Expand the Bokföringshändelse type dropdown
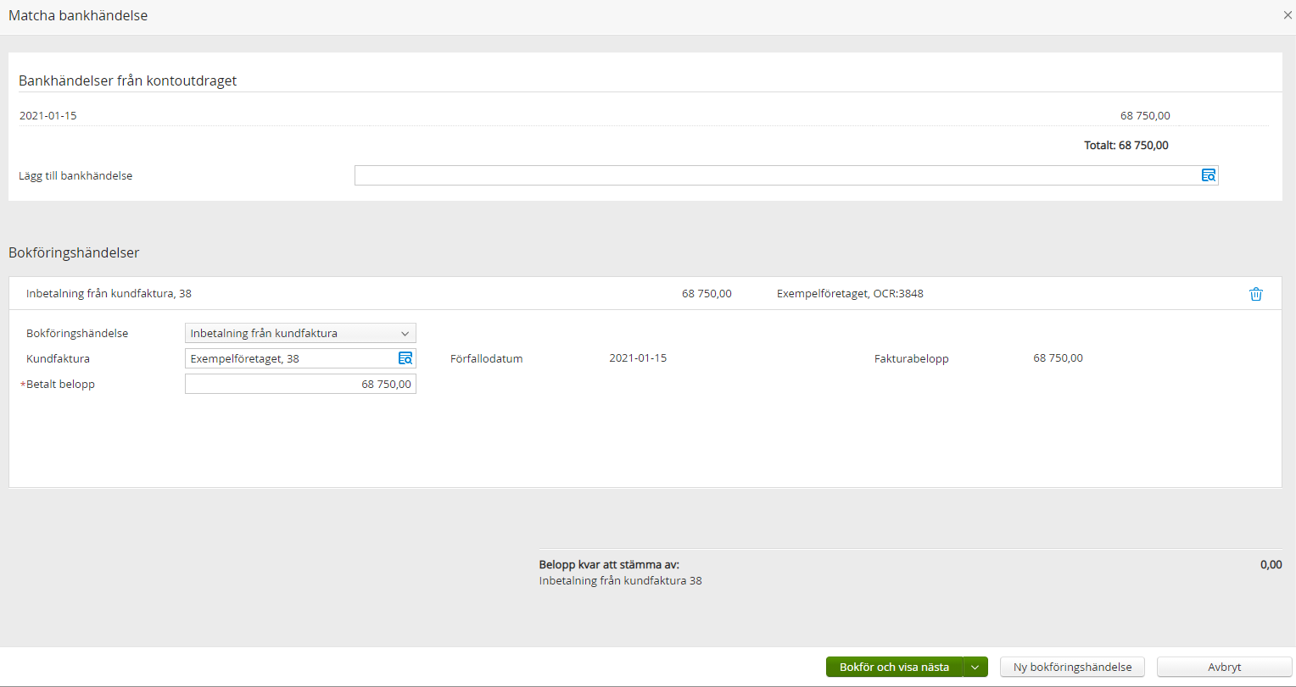Screen dimensions: 1296x687 point(300,333)
